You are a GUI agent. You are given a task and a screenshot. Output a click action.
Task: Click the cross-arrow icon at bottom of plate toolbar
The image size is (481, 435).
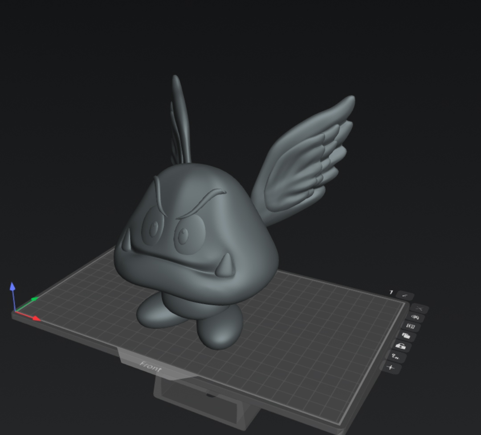click(391, 368)
